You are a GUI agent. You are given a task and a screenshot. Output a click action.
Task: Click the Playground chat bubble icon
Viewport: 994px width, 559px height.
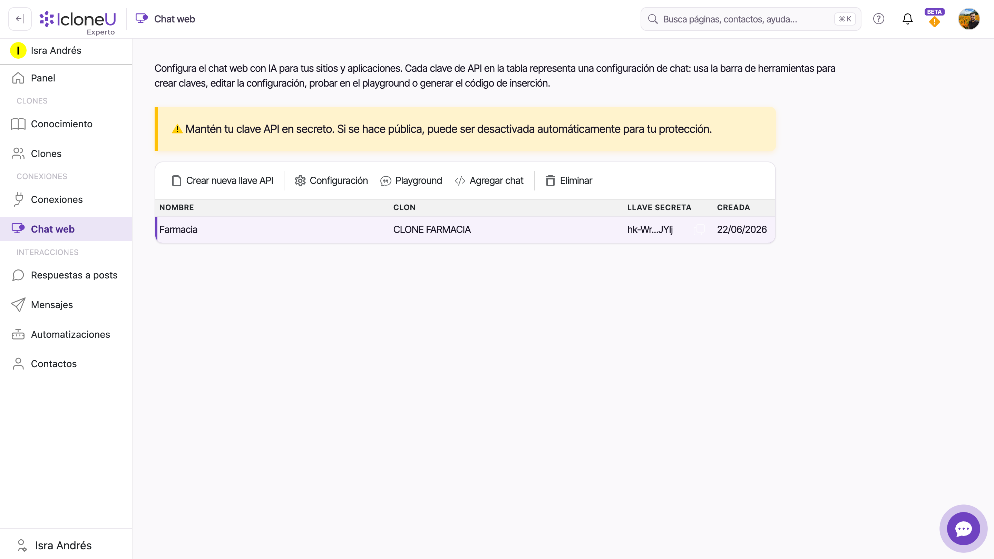[386, 181]
